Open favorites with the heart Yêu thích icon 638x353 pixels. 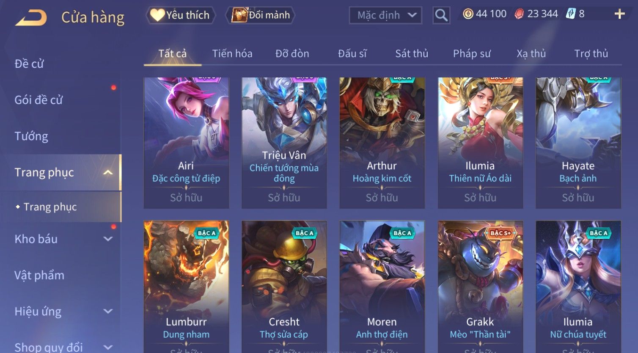coord(157,15)
